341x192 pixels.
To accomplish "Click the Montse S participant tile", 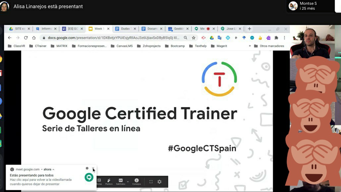I will point(310,6).
